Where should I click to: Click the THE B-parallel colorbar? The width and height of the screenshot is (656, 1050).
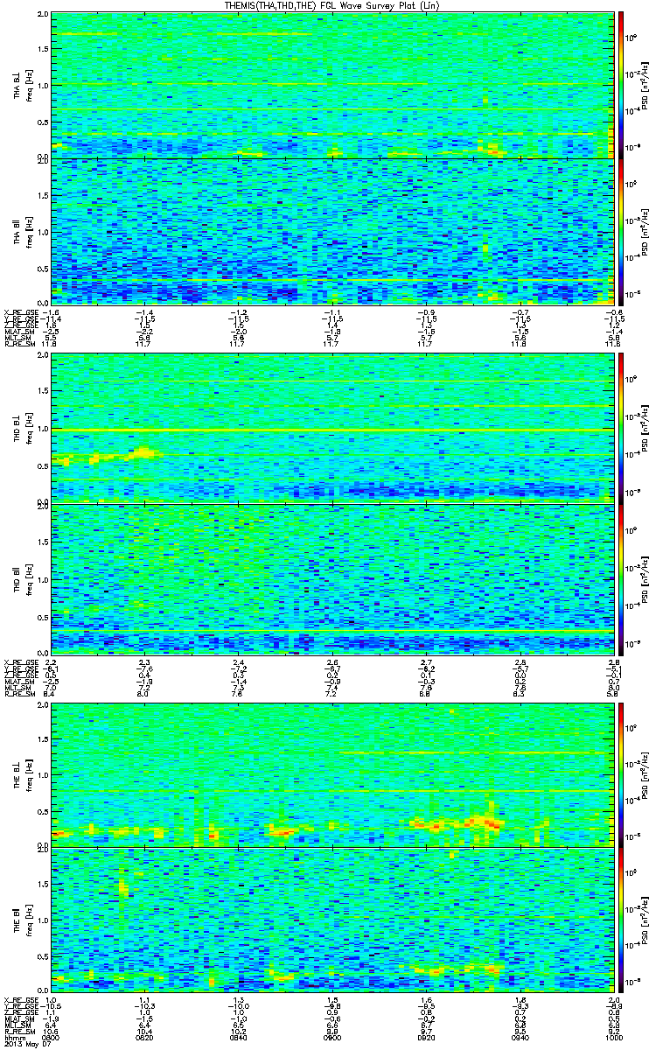pyautogui.click(x=620, y=919)
